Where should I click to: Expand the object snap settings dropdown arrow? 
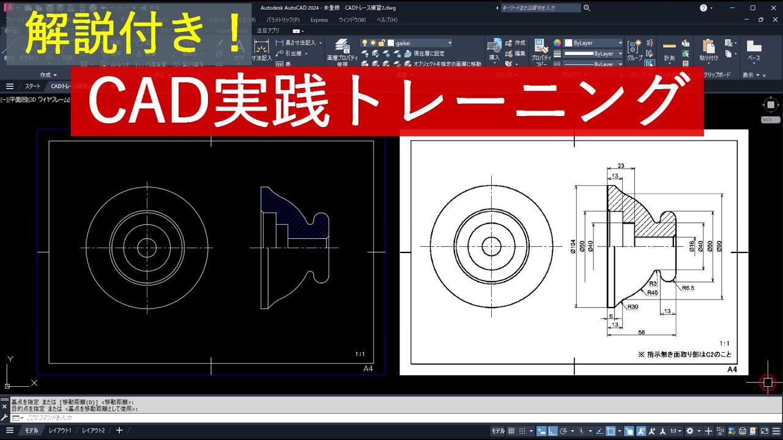coord(620,431)
